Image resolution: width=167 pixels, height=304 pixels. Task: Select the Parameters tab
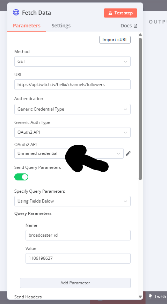[27, 26]
